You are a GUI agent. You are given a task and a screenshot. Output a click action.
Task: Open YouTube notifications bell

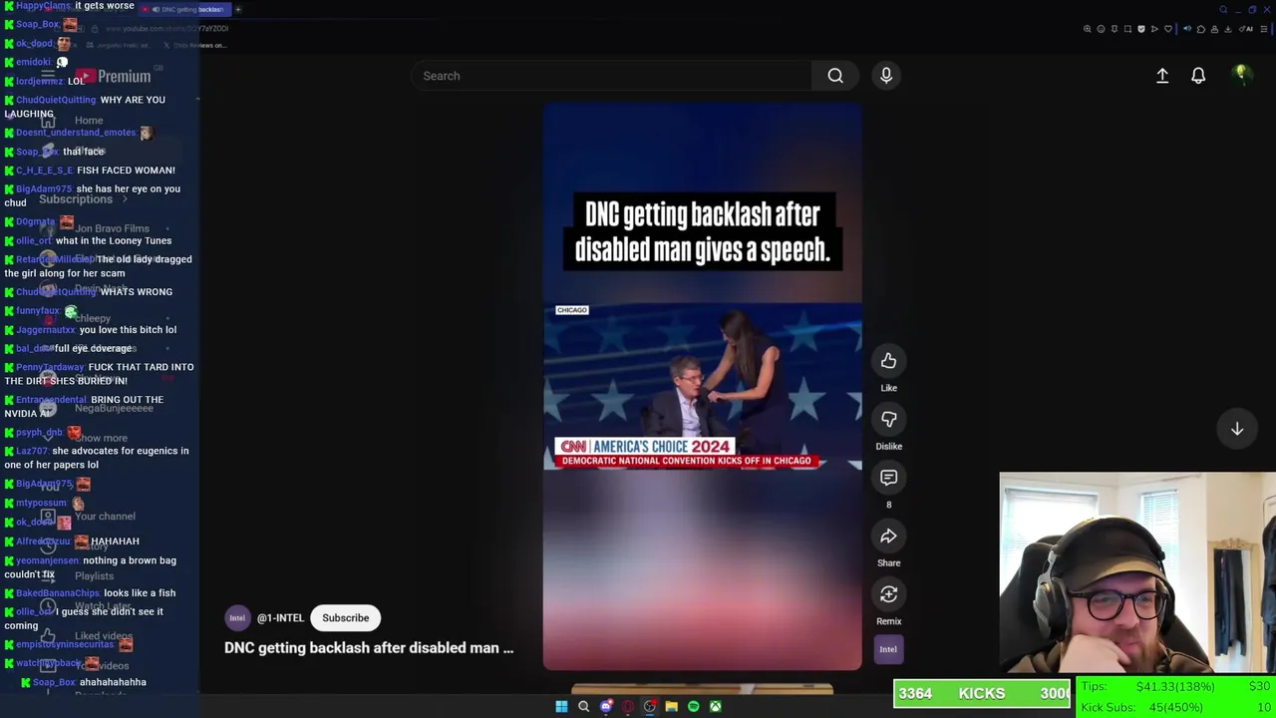[1198, 76]
